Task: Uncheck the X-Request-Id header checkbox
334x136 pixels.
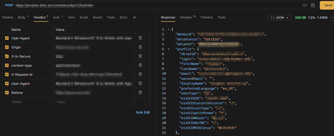Action: click(x=7, y=74)
